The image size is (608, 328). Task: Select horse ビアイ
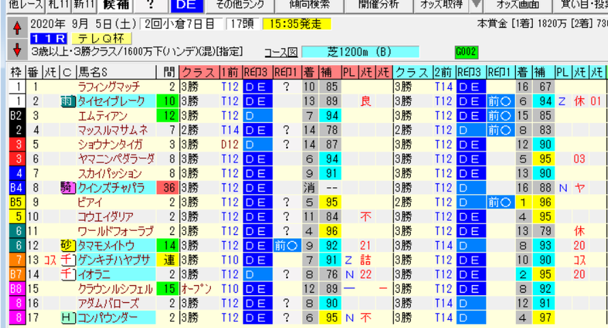pos(90,202)
